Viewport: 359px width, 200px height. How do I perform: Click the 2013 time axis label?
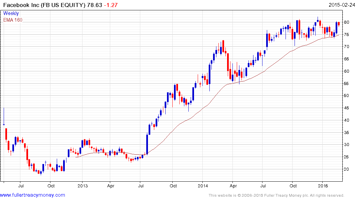82,186
